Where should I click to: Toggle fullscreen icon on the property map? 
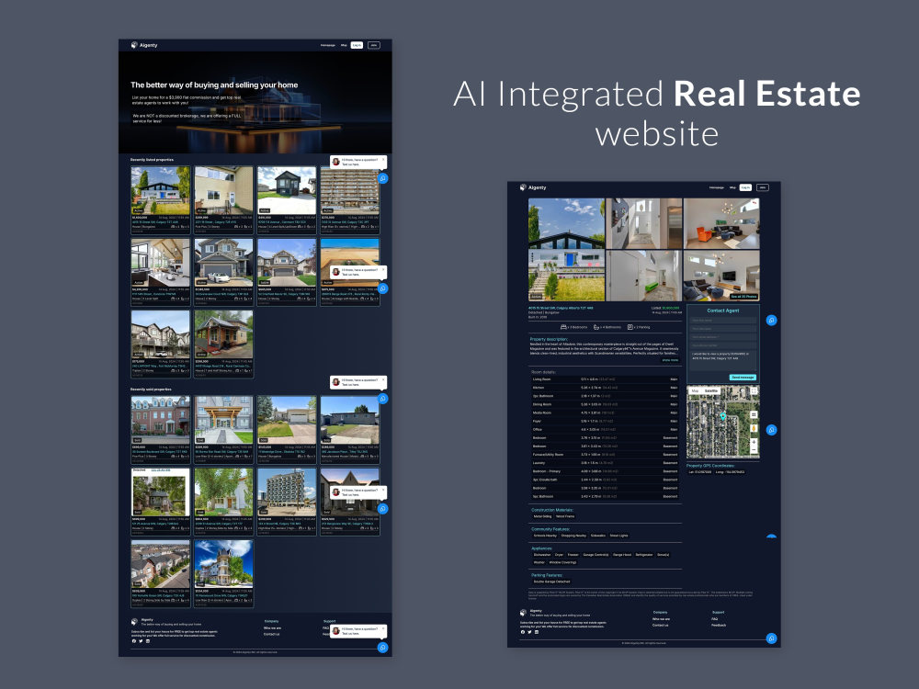754,390
